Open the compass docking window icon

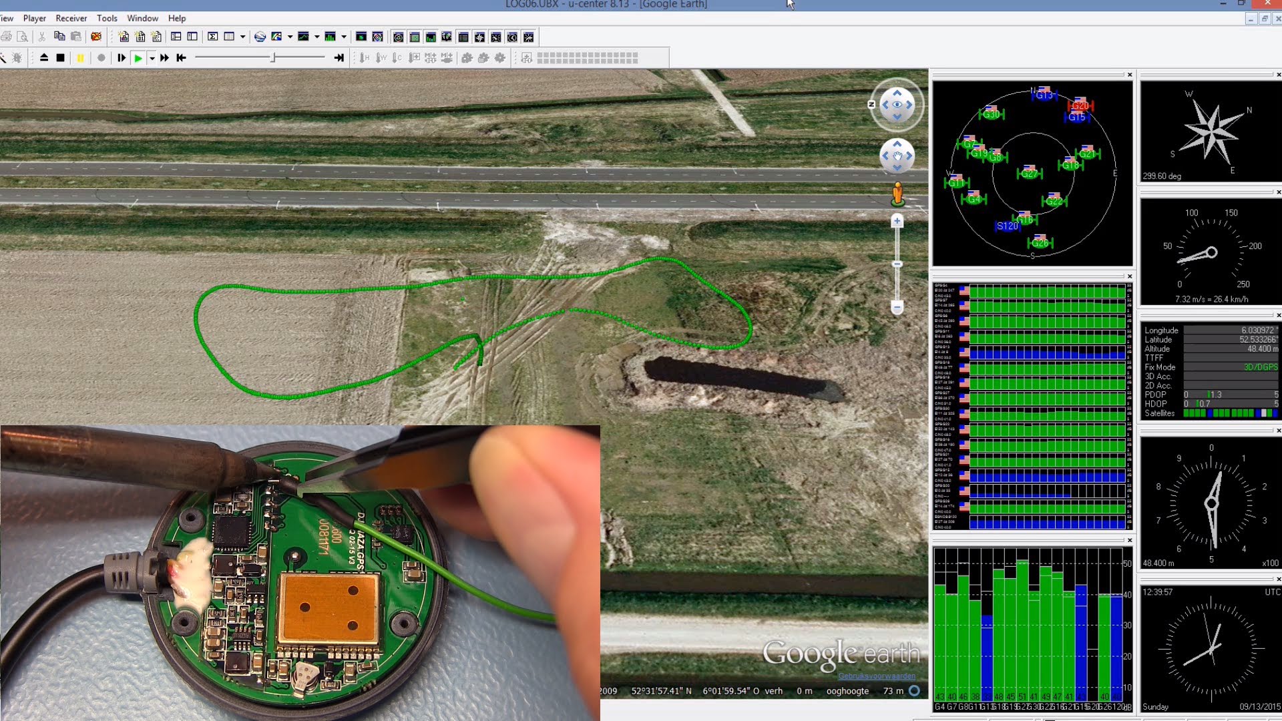click(479, 37)
